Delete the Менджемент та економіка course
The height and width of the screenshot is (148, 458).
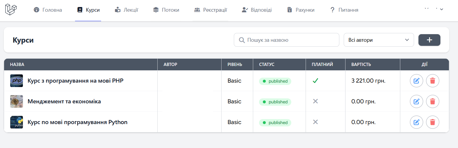433,102
